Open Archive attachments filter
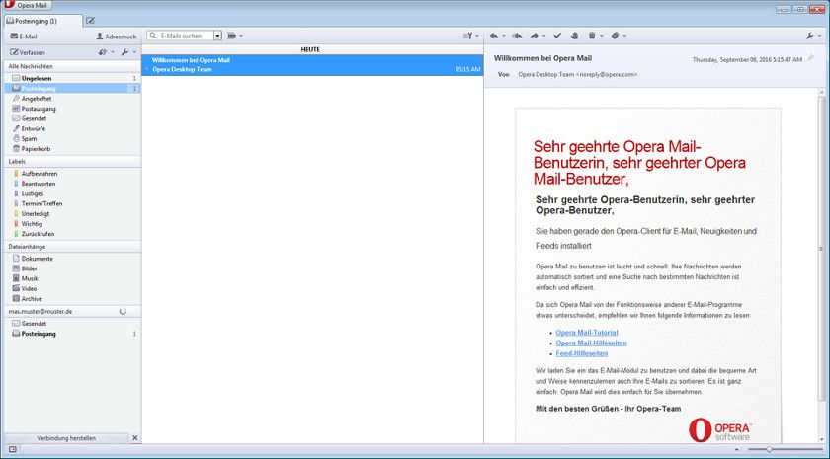This screenshot has width=830, height=459. coord(73,299)
